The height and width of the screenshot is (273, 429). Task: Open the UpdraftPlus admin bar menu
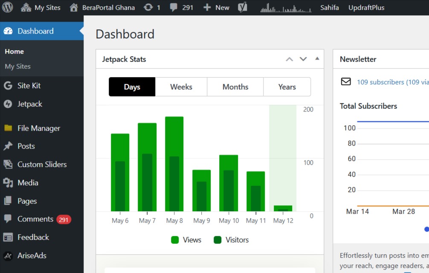366,7
